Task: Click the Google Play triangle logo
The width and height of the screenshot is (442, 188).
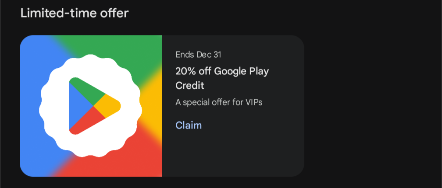Action: (x=95, y=106)
